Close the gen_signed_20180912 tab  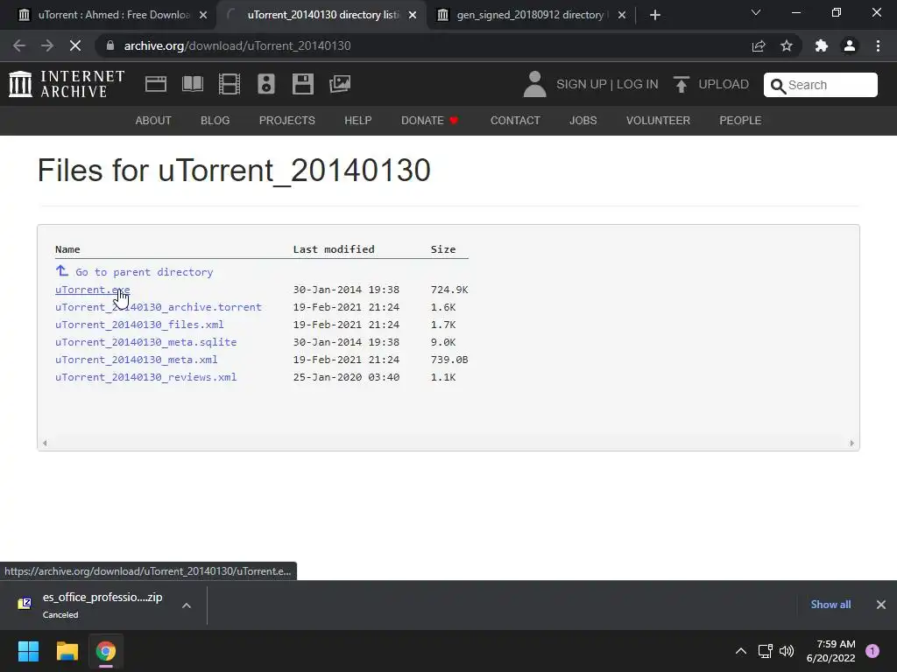622,15
